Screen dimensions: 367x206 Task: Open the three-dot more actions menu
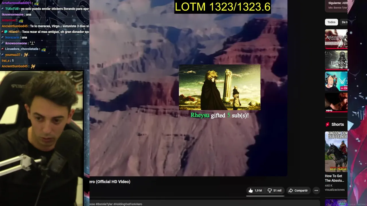[x=316, y=191]
